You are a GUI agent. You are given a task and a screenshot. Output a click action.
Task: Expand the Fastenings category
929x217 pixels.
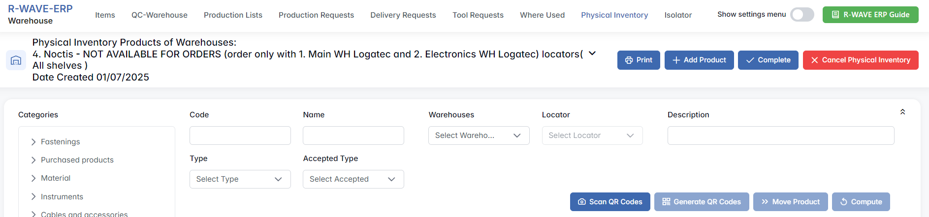click(x=33, y=142)
